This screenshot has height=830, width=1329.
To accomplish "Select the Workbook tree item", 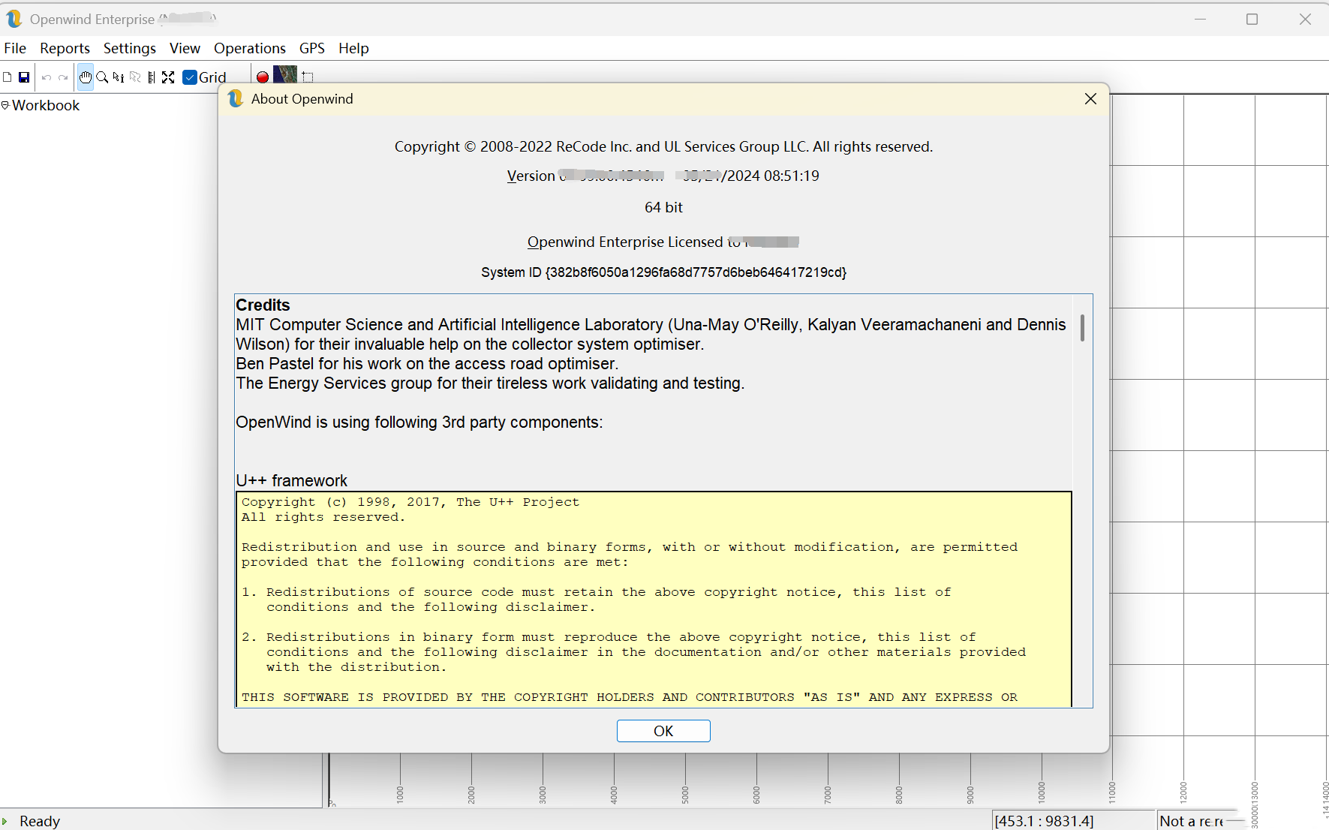I will click(46, 105).
